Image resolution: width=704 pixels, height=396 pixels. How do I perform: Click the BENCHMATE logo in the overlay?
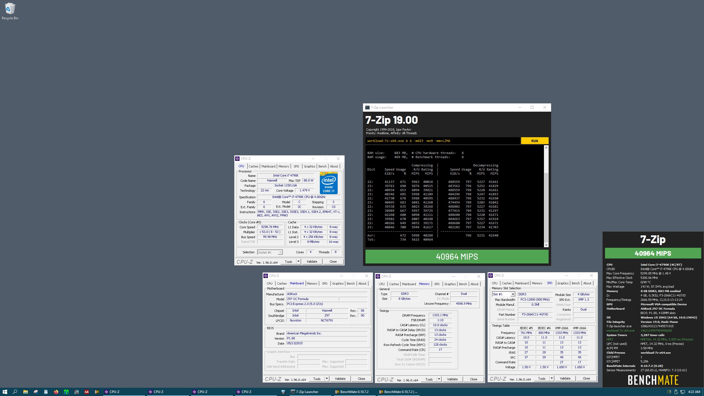[653, 380]
